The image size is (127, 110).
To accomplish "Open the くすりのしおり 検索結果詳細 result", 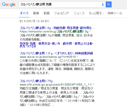I will pyautogui.click(x=56, y=53).
